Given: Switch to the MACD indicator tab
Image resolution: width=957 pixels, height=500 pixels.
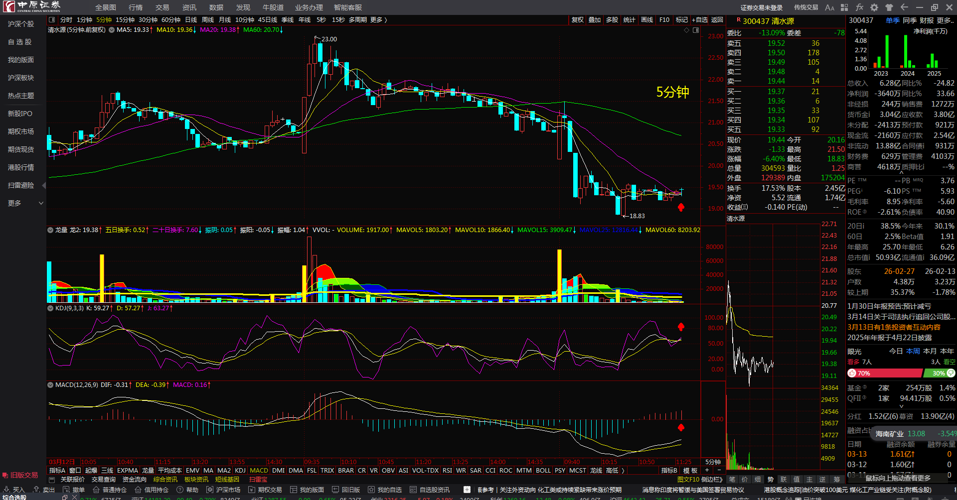Looking at the screenshot, I should click(259, 471).
